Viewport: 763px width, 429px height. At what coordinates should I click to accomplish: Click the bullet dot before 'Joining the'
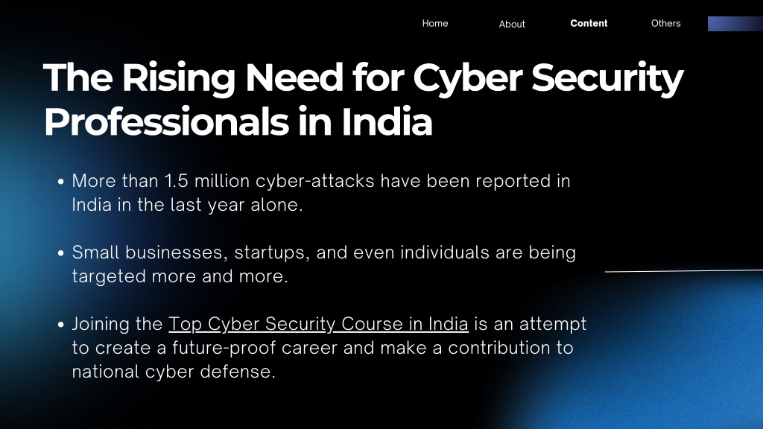pos(61,325)
